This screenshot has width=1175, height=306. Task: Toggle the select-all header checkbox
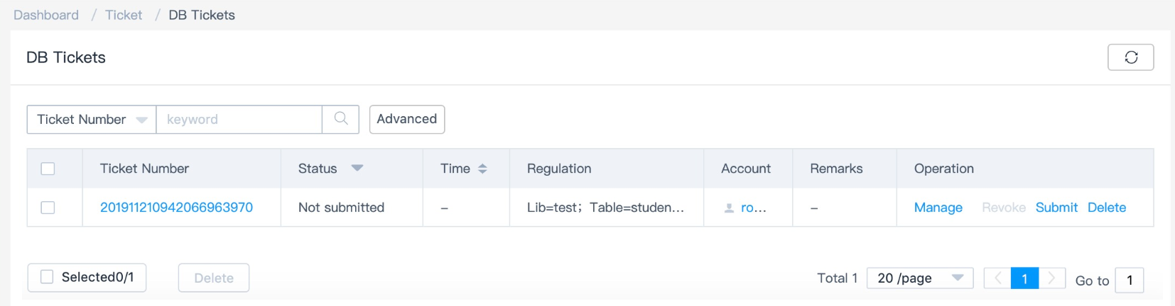[x=48, y=169]
